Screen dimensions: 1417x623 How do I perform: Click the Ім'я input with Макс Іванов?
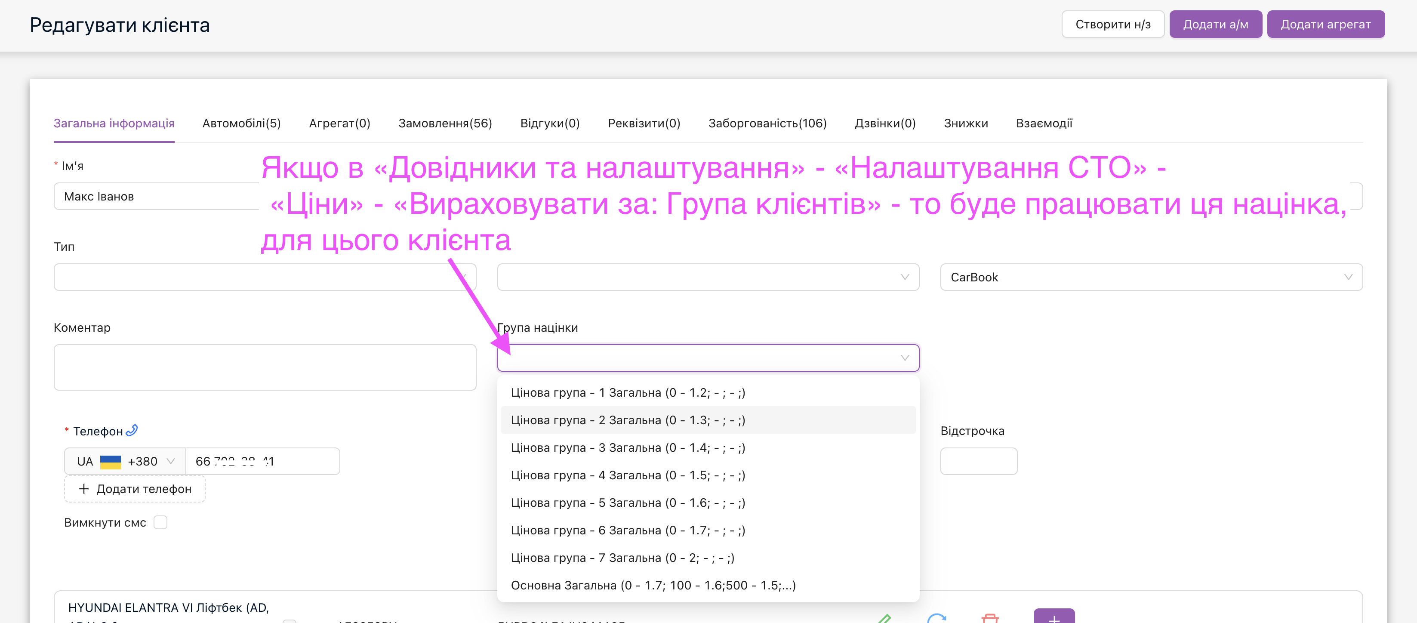pos(156,197)
